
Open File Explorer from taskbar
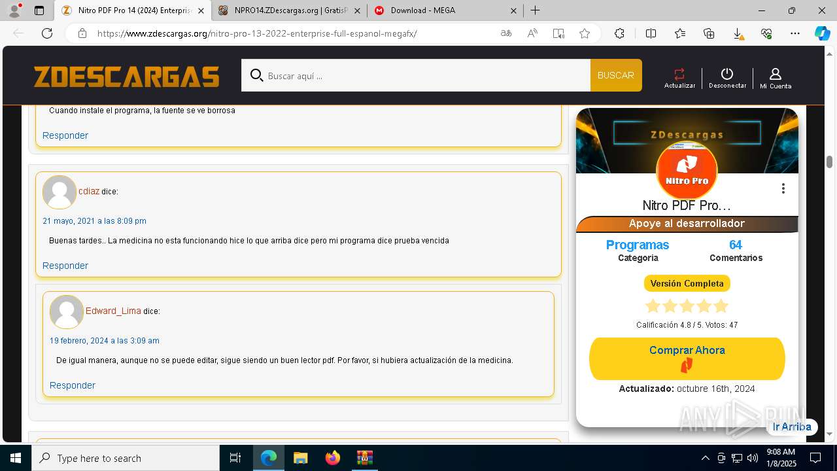coord(300,458)
